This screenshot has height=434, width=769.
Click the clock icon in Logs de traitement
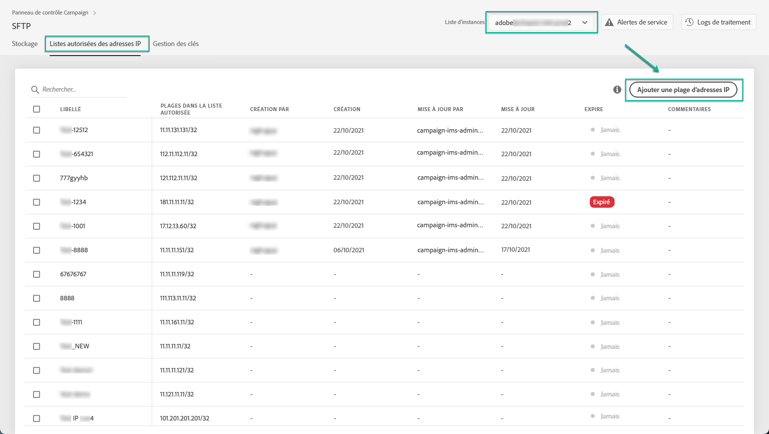click(x=689, y=22)
